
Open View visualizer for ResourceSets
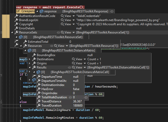66,32
